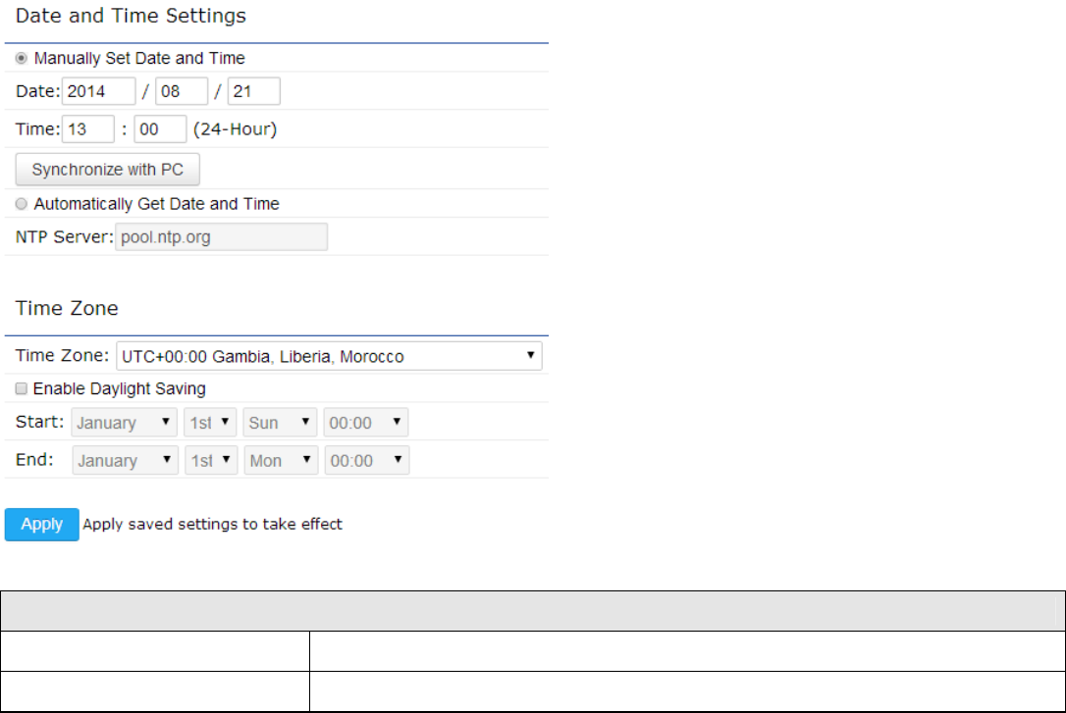
Task: Open End week dropdown showing 1st
Action: (x=211, y=460)
